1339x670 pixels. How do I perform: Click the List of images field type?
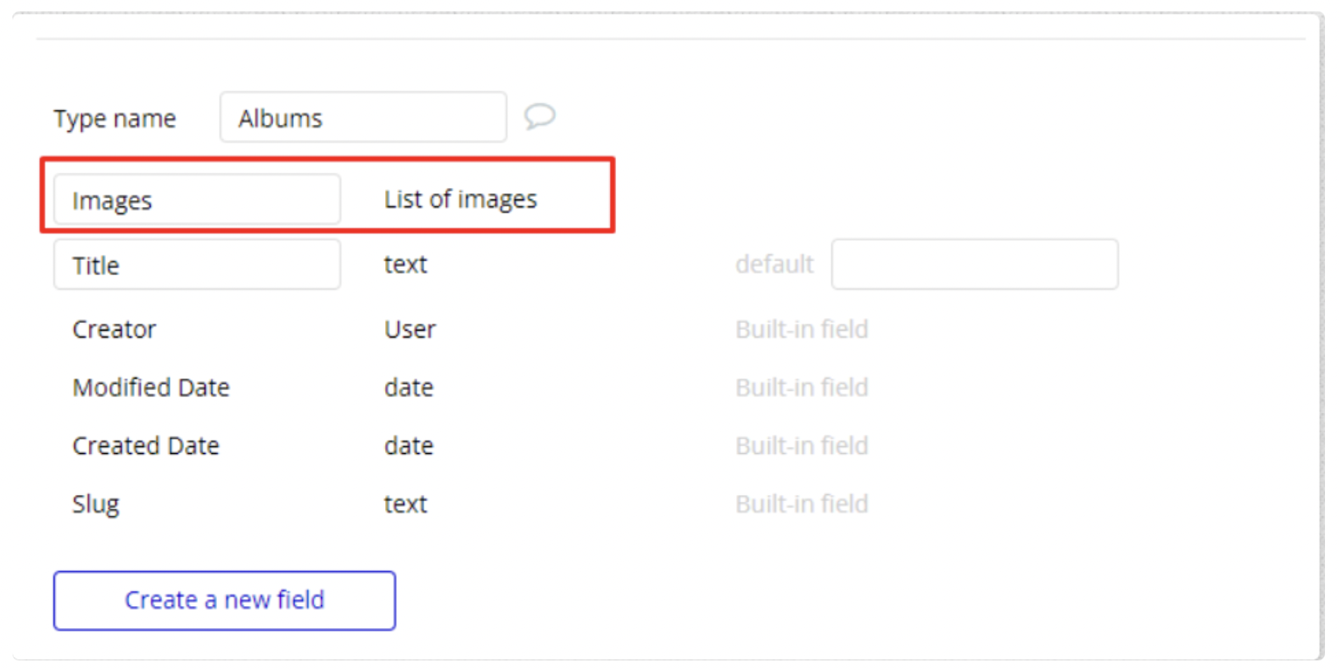click(460, 199)
